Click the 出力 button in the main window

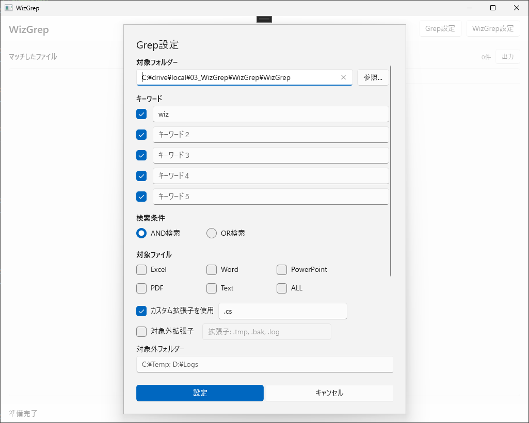coord(508,57)
